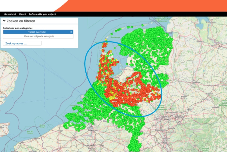Image resolution: width=227 pixels, height=152 pixels.
Task: Collapse the Zoeken en filteren chevron
Action: pos(4,21)
